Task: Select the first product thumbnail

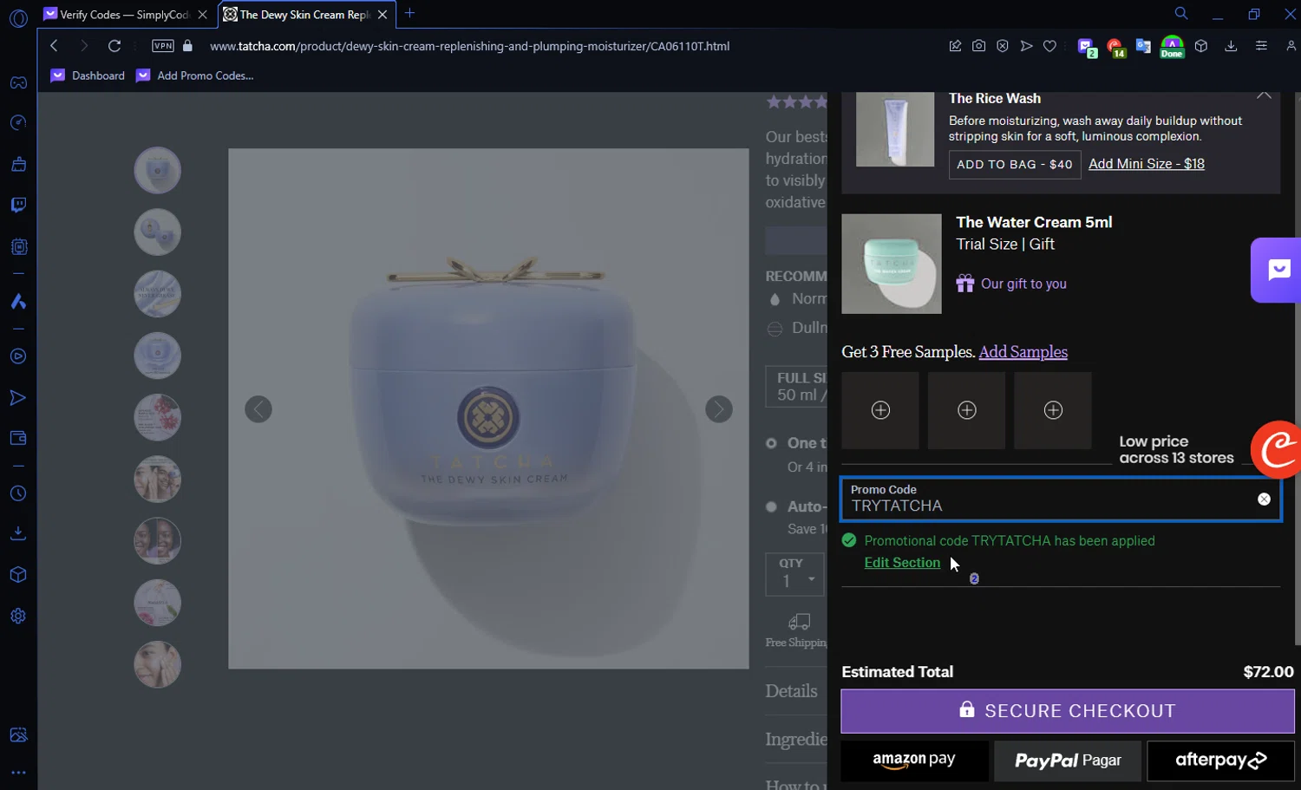Action: click(x=158, y=170)
